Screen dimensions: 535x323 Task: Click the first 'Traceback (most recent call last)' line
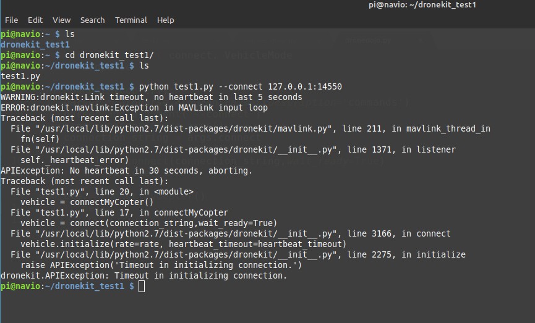click(85, 118)
